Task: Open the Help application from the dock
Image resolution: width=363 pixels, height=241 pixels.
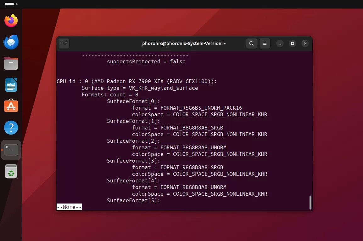Action: coord(11,128)
